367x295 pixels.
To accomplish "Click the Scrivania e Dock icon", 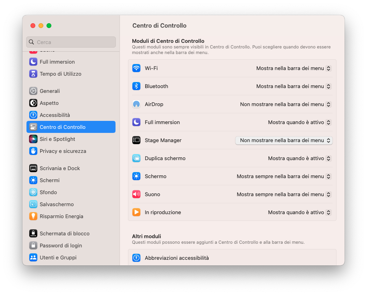I will pos(33,168).
